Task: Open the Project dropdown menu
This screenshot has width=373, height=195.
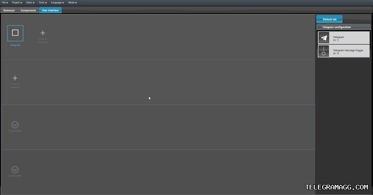Action: (17, 3)
